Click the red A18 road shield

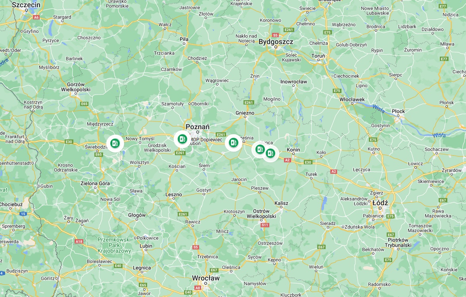79,242
